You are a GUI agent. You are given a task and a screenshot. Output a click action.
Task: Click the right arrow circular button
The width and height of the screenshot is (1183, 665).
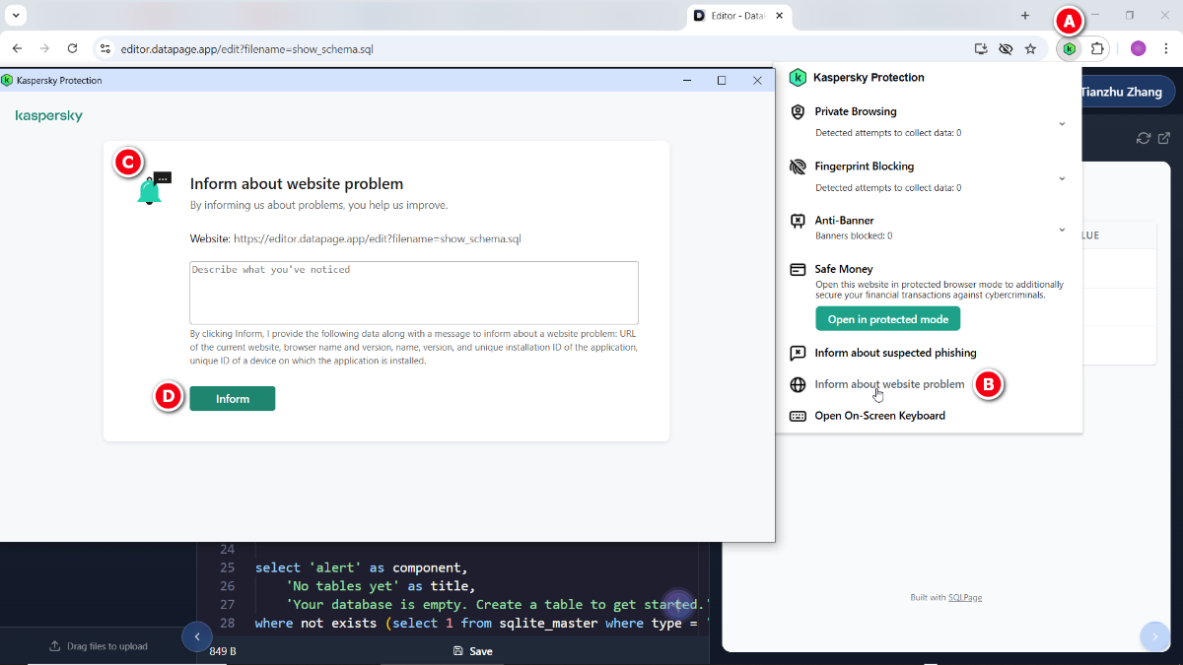coord(1154,636)
